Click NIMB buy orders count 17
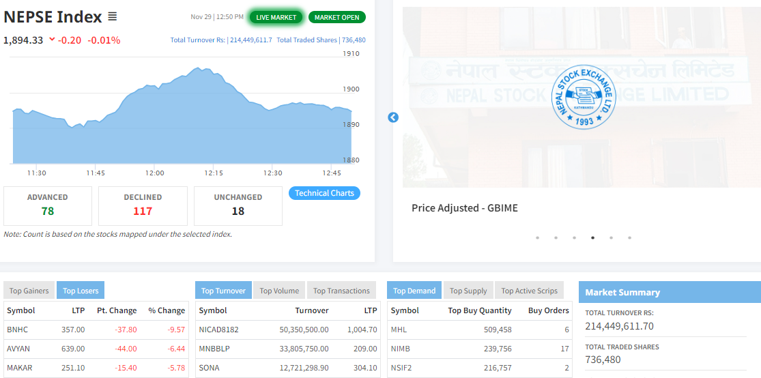Viewport: 761px width, 378px height. (x=565, y=349)
